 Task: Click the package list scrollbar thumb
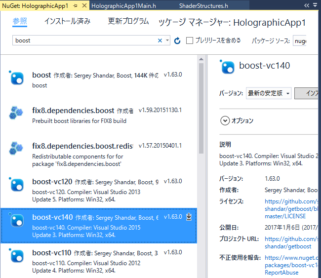click(x=201, y=108)
